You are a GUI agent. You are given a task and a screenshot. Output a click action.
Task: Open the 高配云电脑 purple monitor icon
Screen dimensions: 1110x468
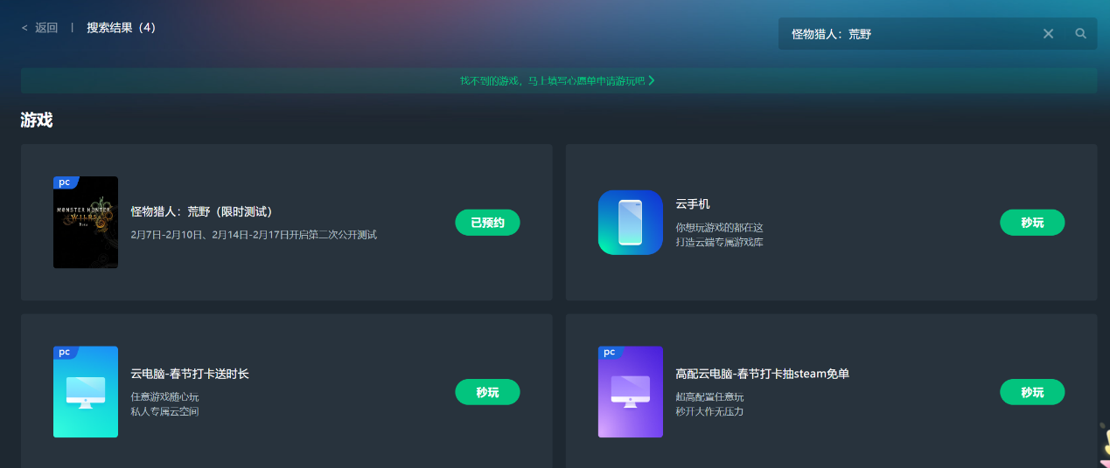tap(631, 392)
